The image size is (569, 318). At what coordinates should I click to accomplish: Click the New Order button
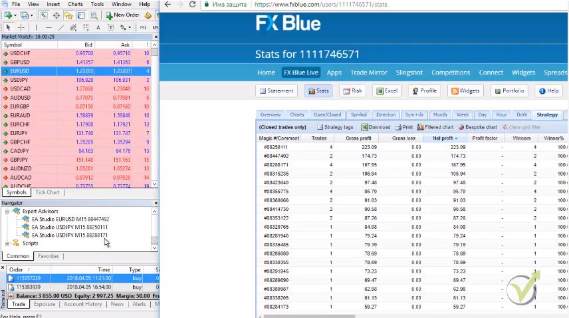click(123, 15)
